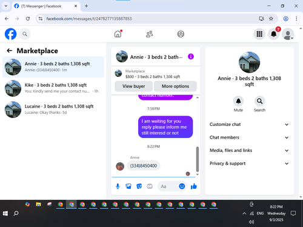
Task: Click the Marketplace $800 listing banner
Action: point(156,74)
